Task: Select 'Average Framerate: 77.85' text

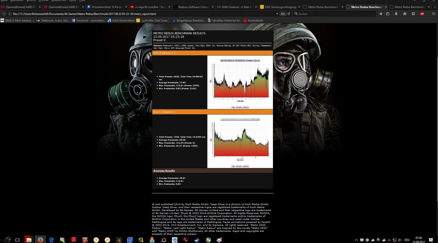Action: point(172,82)
